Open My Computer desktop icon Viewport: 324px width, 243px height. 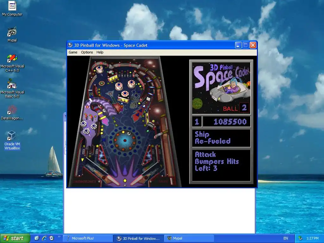click(x=12, y=8)
